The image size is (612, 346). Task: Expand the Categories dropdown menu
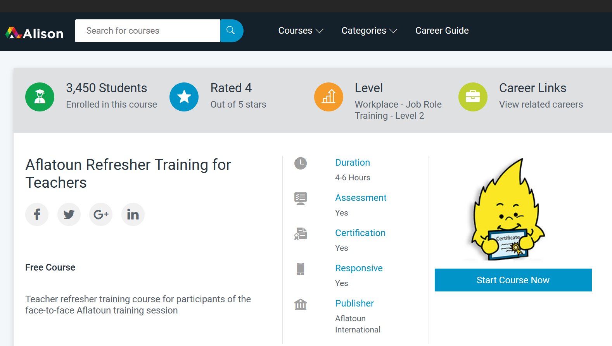[x=369, y=31]
